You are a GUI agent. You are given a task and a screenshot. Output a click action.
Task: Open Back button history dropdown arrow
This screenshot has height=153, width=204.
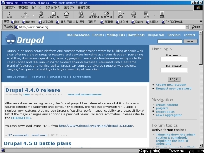(18, 15)
